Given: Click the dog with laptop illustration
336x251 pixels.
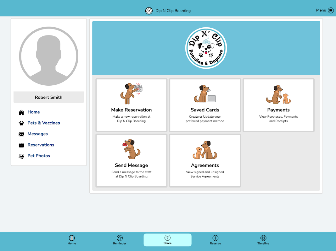Looking at the screenshot, I should click(x=205, y=93).
